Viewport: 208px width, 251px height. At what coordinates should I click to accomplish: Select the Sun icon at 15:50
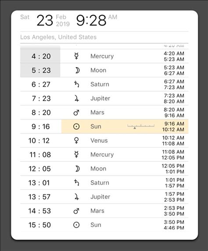pyautogui.click(x=76, y=225)
